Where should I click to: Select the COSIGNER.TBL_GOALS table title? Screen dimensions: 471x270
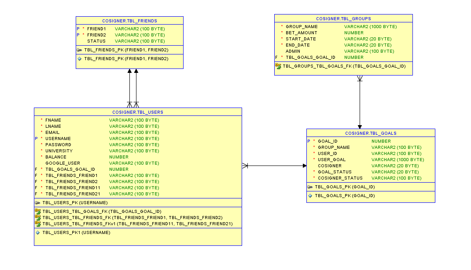371,133
